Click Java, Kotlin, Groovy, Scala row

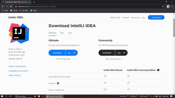(x=106, y=76)
